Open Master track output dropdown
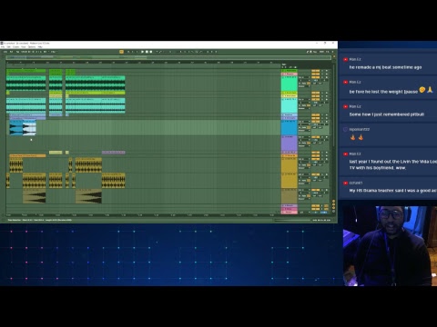 (x=304, y=213)
